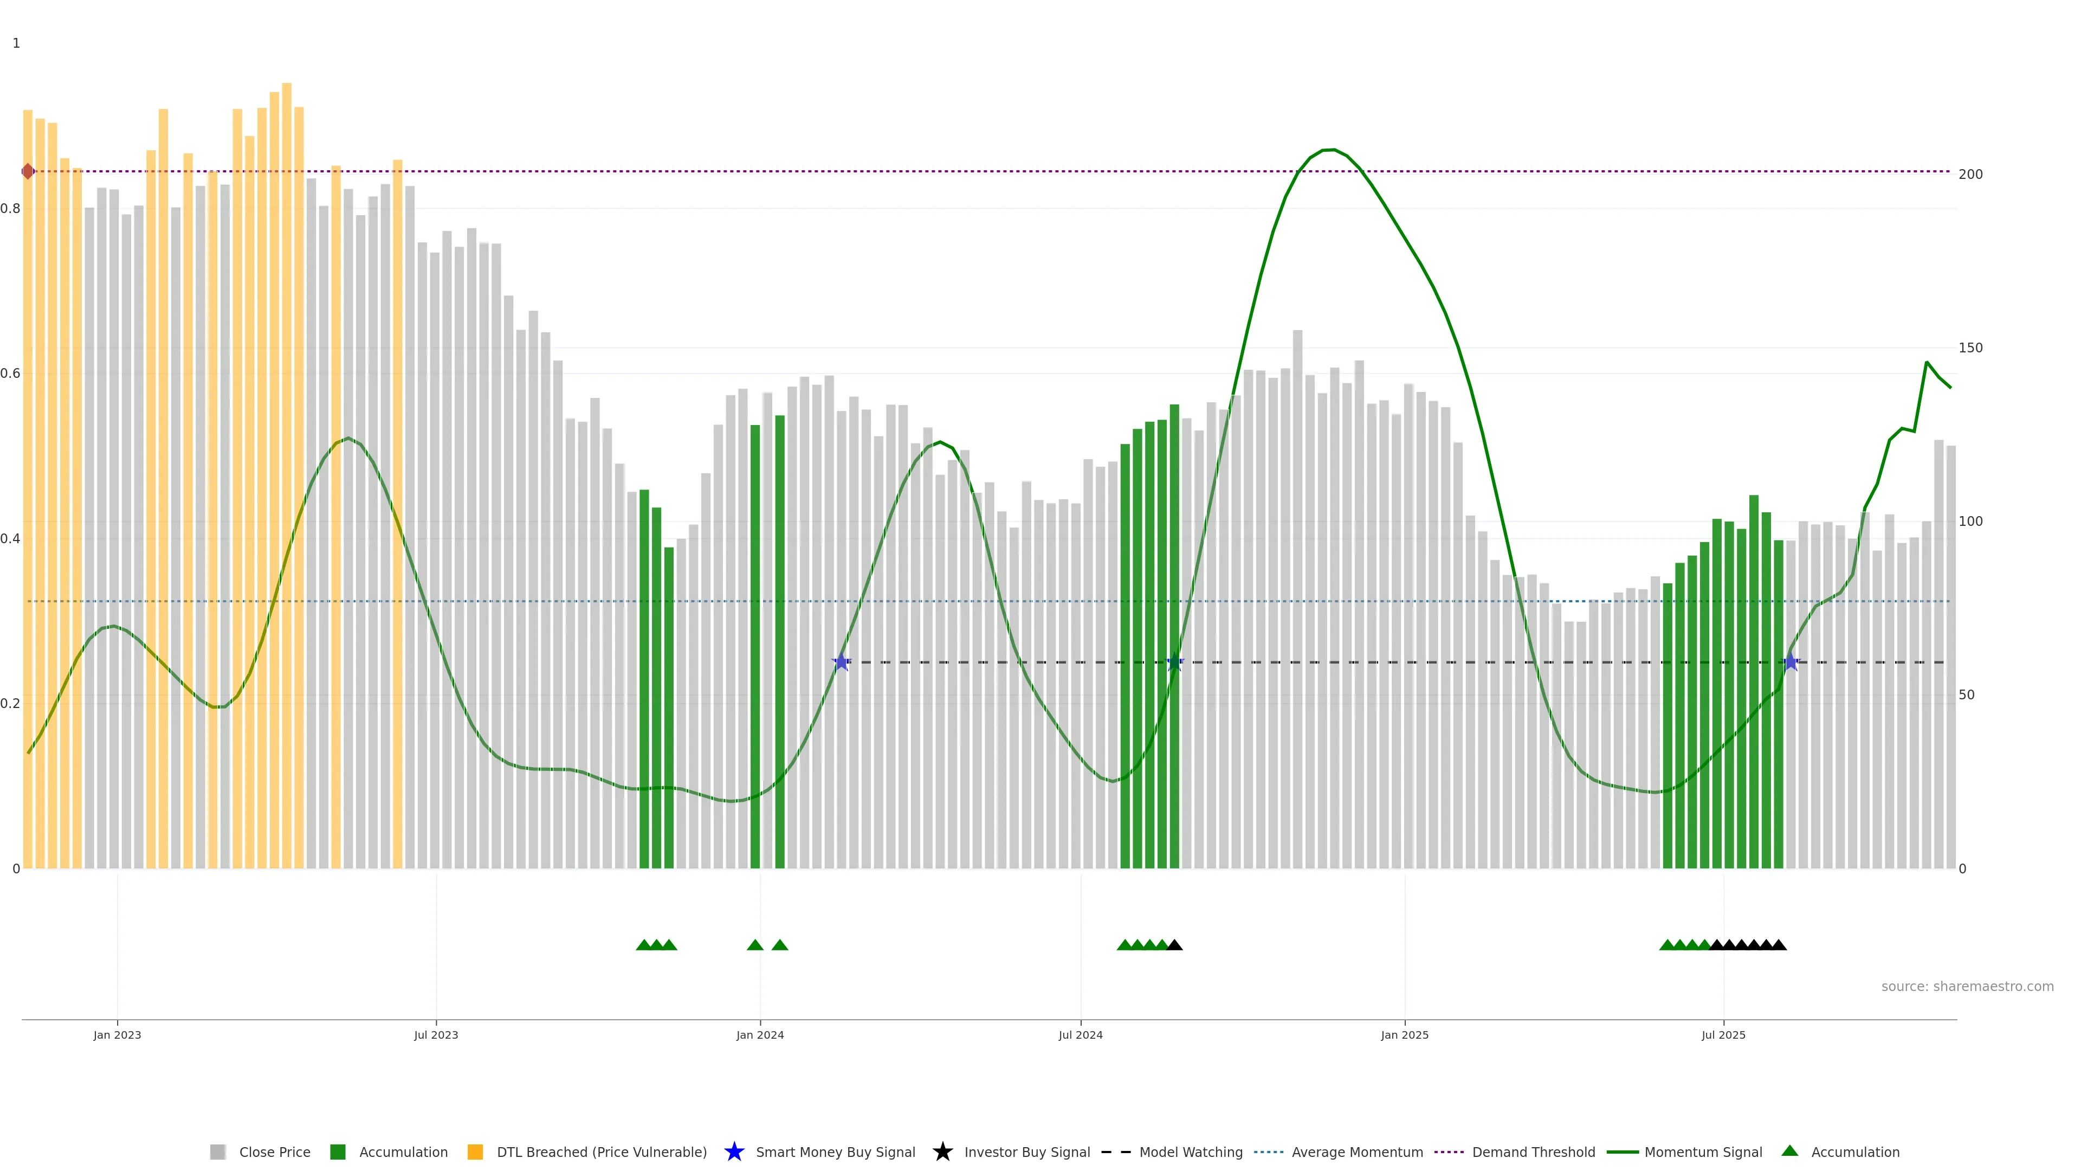Click the green Accumulation triangle legend icon
2081x1171 pixels.
[x=1789, y=1151]
